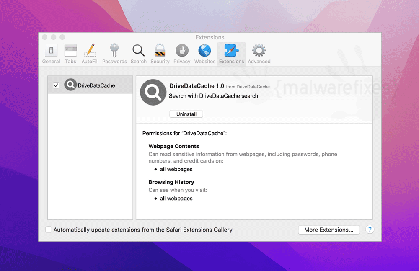419x271 pixels.
Task: Click the Extensions window title
Action: click(210, 37)
